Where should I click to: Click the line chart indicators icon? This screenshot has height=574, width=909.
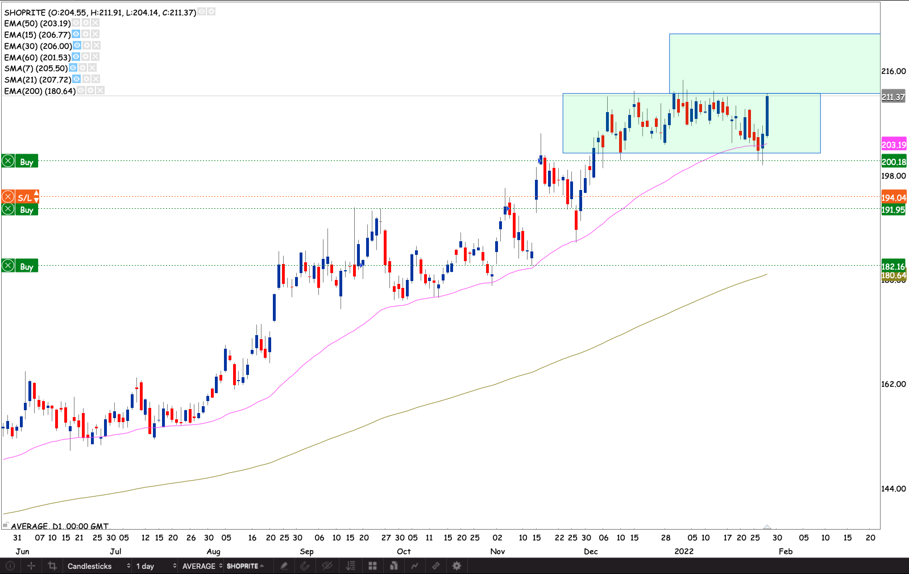tap(414, 566)
